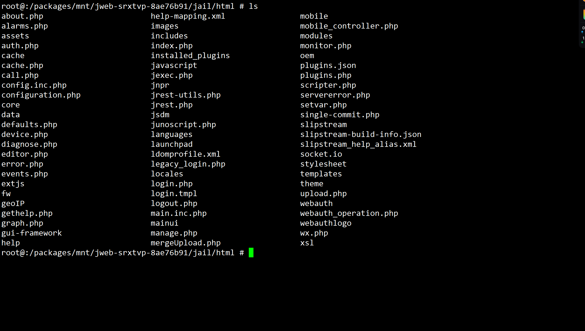Click the mergeUpload.php filename

[185, 243]
